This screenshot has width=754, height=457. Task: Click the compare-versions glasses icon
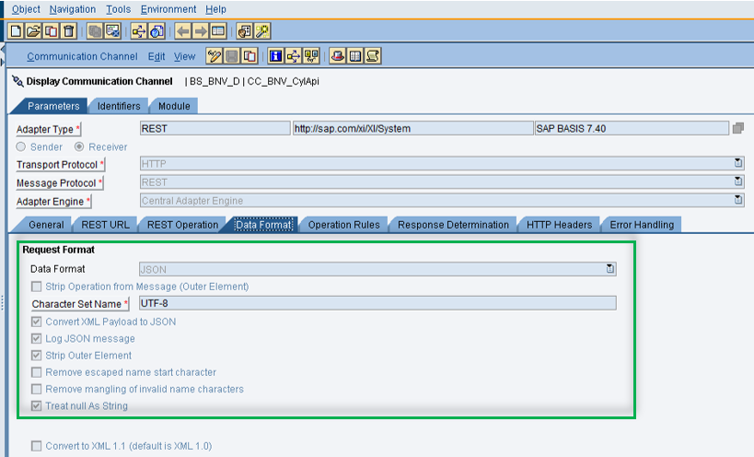(x=311, y=56)
